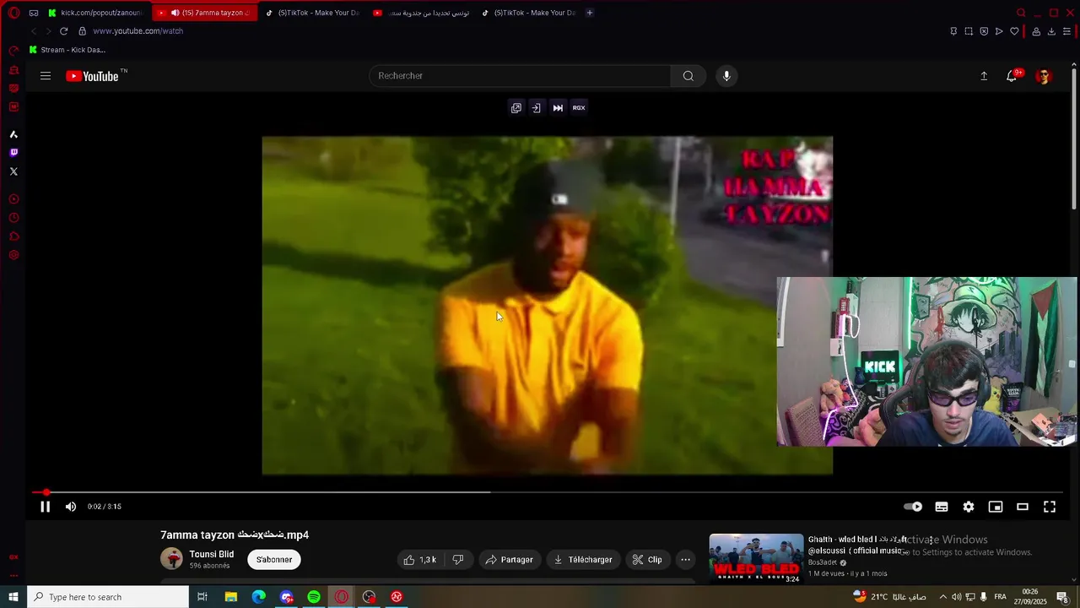Click the Partager share button
Image resolution: width=1080 pixels, height=608 pixels.
(510, 560)
